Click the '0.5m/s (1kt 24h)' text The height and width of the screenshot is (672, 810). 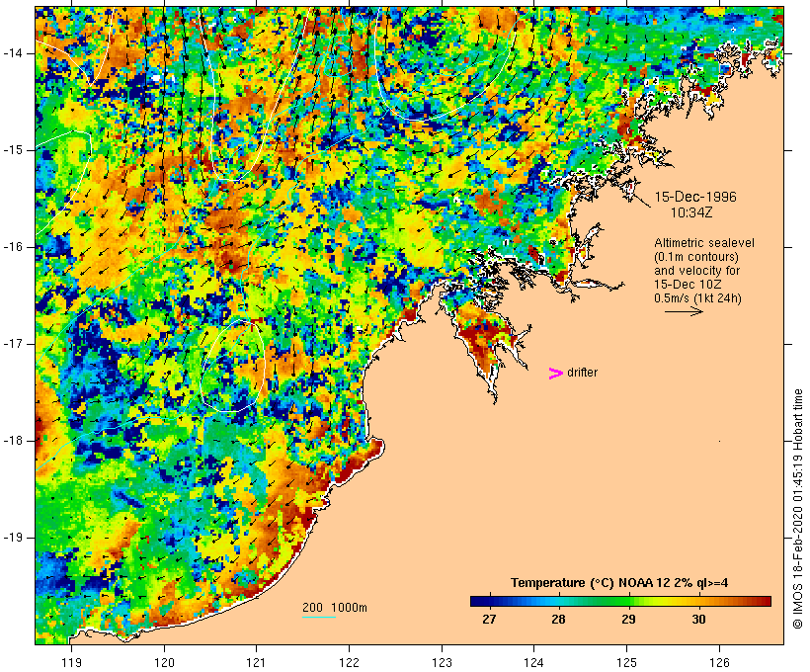click(x=697, y=298)
